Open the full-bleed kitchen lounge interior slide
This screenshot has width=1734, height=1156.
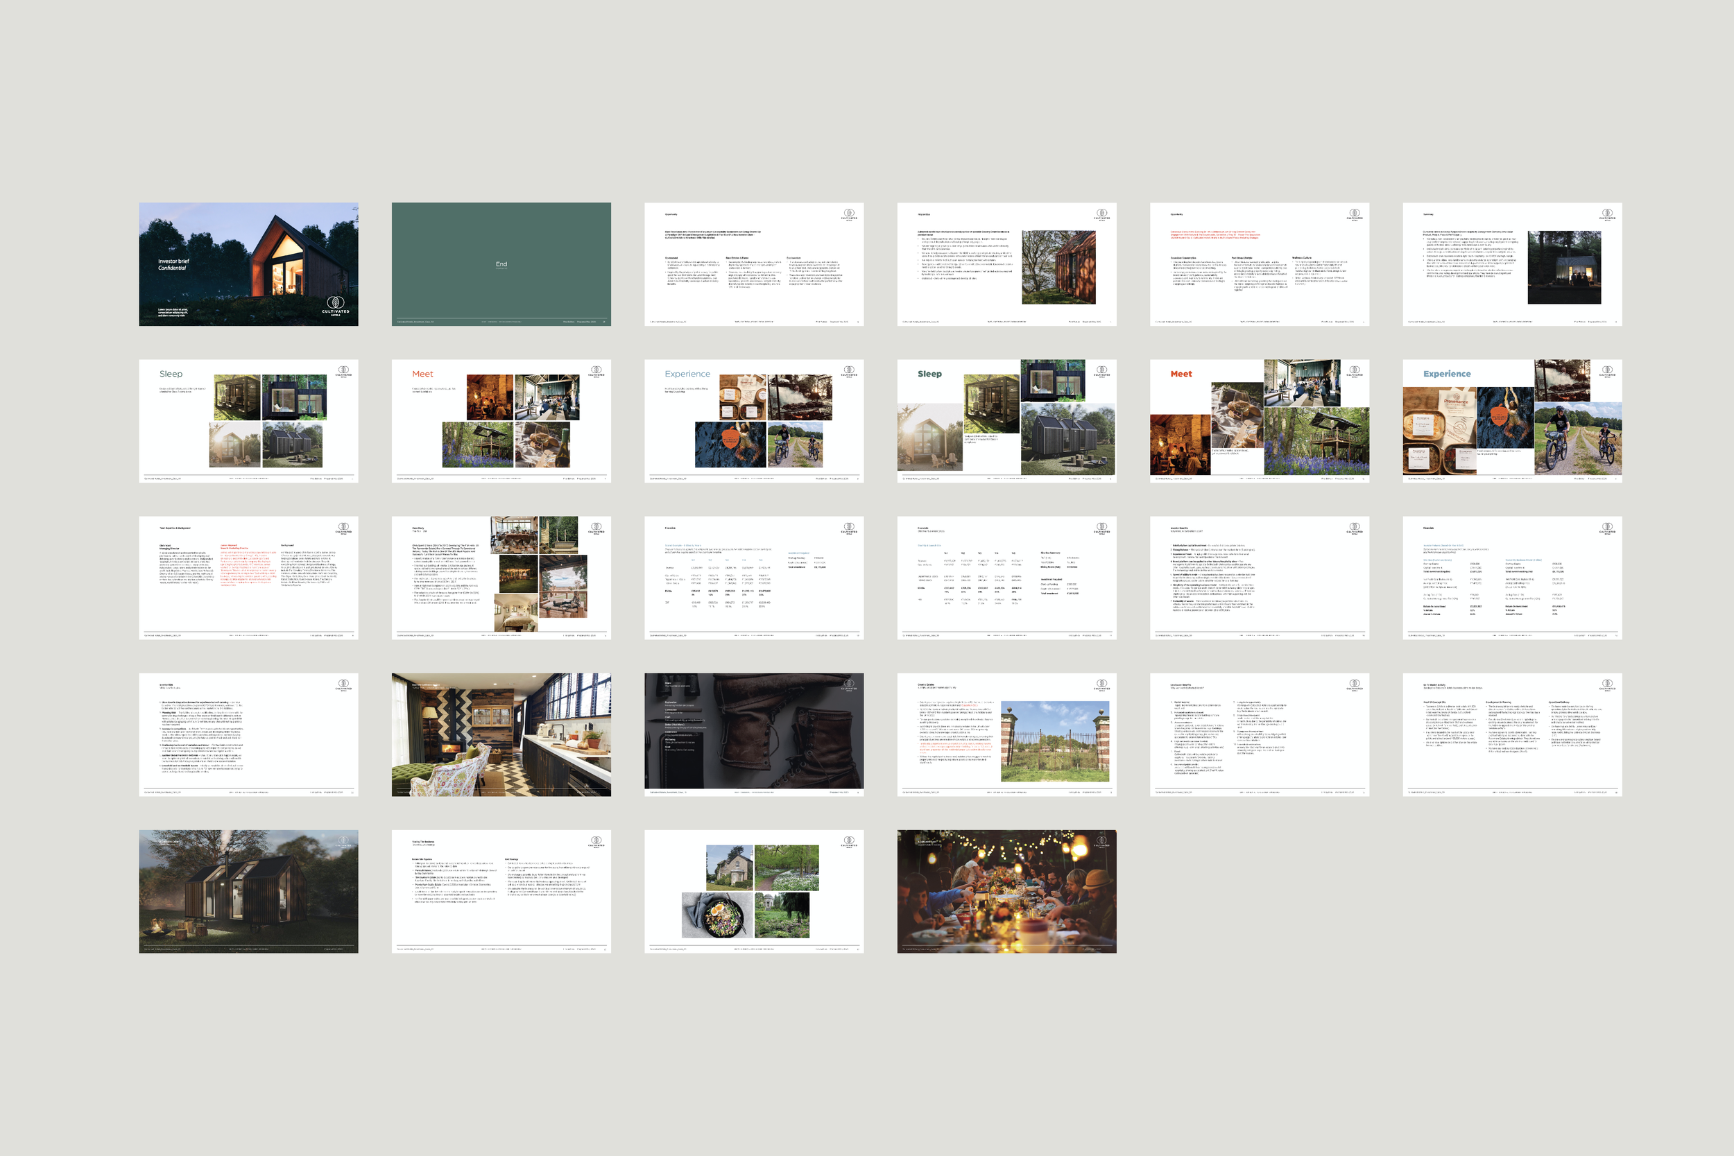pos(501,734)
